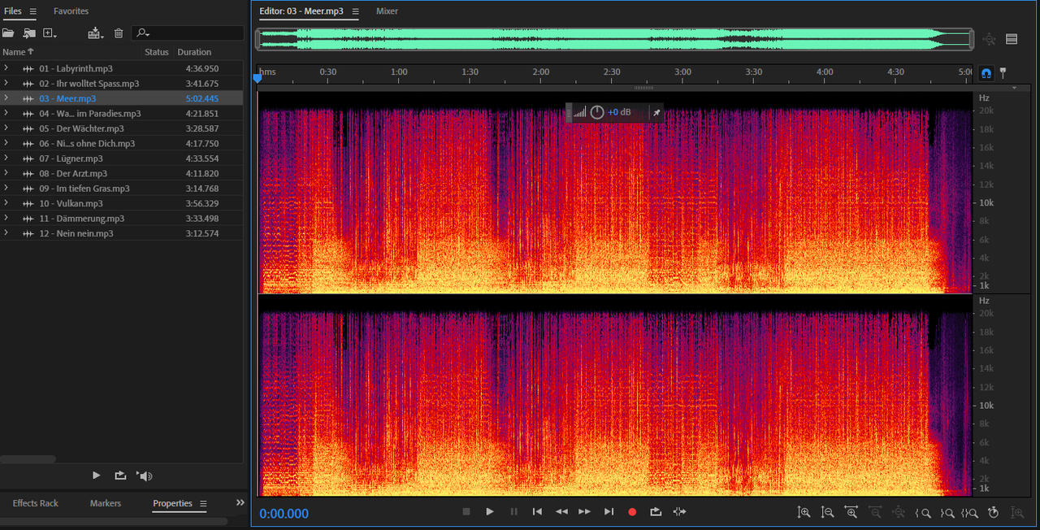The width and height of the screenshot is (1040, 530).
Task: Click the file search field
Action: 188,33
